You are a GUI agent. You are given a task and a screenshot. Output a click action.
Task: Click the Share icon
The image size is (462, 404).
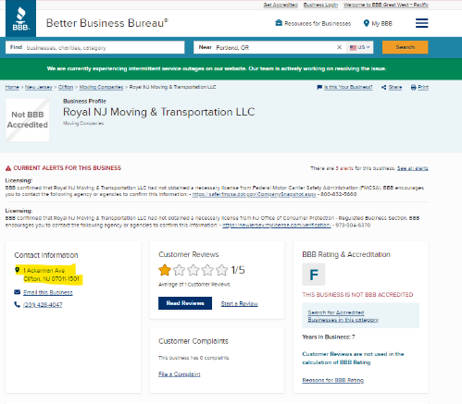(x=383, y=87)
